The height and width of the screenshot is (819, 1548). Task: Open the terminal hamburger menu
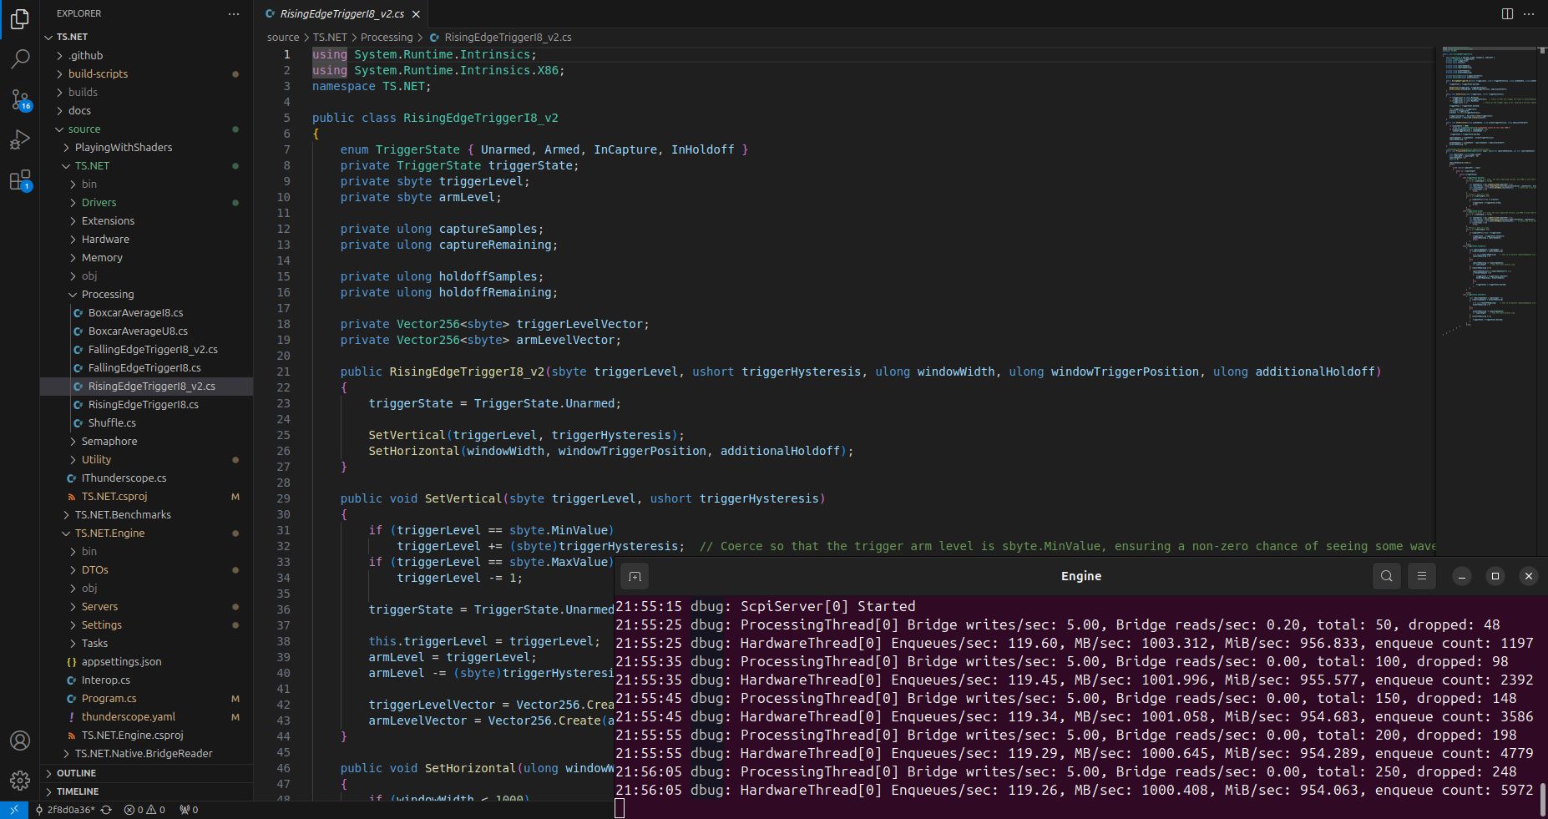1421,576
